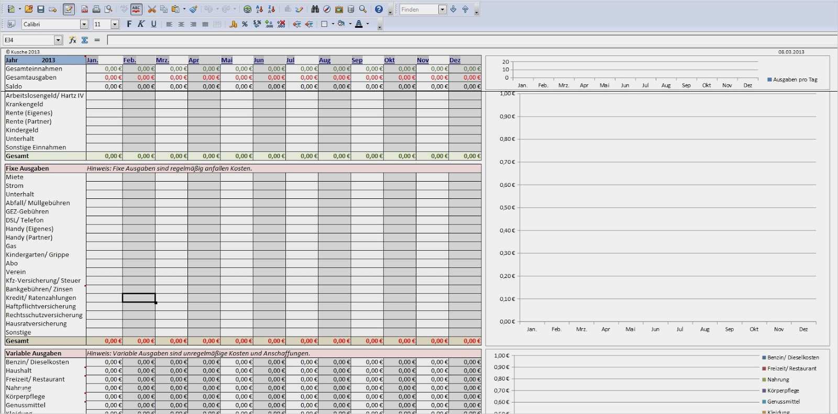Open the background color palette arrow
The image size is (838, 414).
point(350,24)
